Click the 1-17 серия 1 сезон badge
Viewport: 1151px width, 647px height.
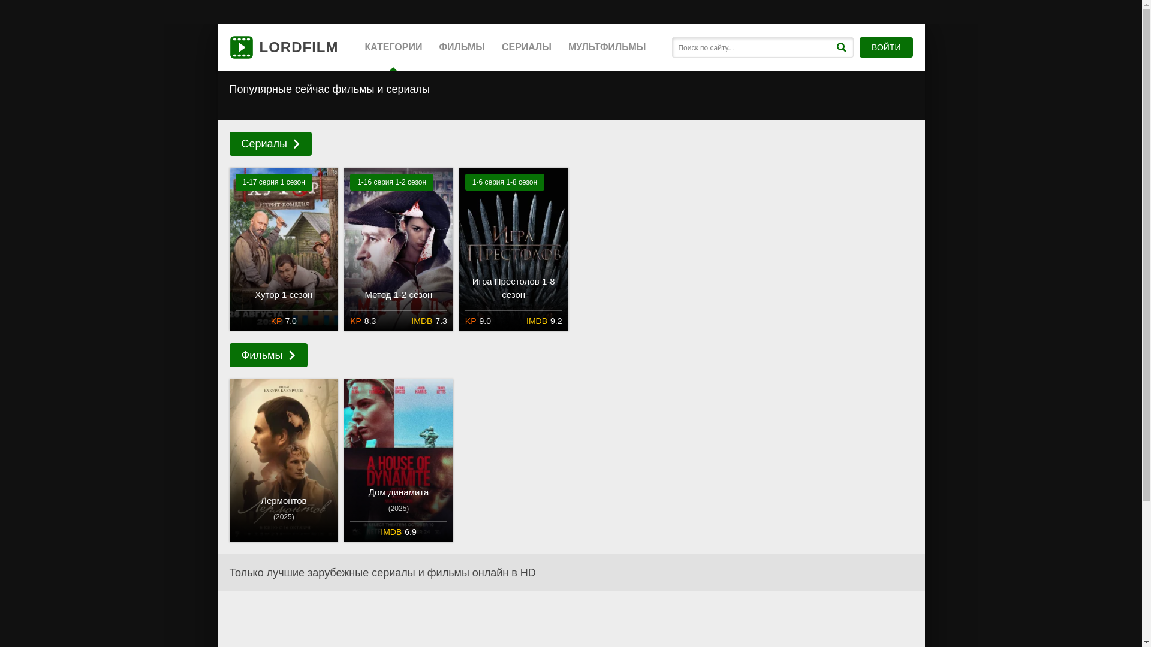pyautogui.click(x=273, y=182)
